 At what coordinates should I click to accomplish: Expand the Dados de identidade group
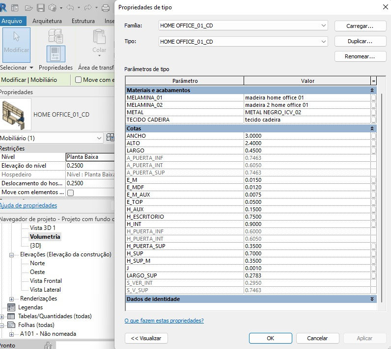pyautogui.click(x=372, y=299)
